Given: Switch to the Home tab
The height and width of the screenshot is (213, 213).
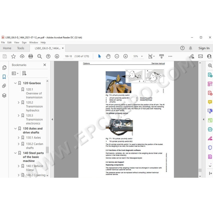Looking at the screenshot, I should [x=7, y=48].
